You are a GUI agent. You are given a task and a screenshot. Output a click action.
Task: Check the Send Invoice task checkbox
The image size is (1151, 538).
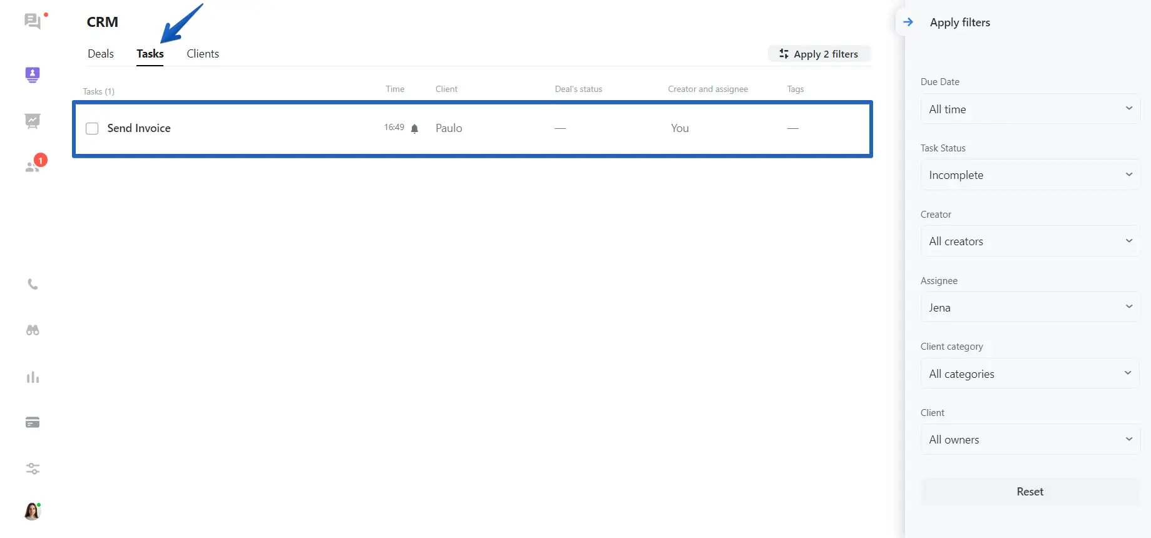pyautogui.click(x=92, y=129)
